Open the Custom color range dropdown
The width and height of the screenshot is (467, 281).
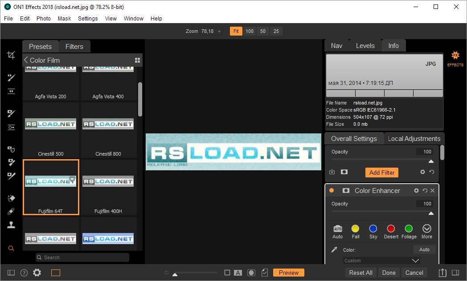click(382, 261)
